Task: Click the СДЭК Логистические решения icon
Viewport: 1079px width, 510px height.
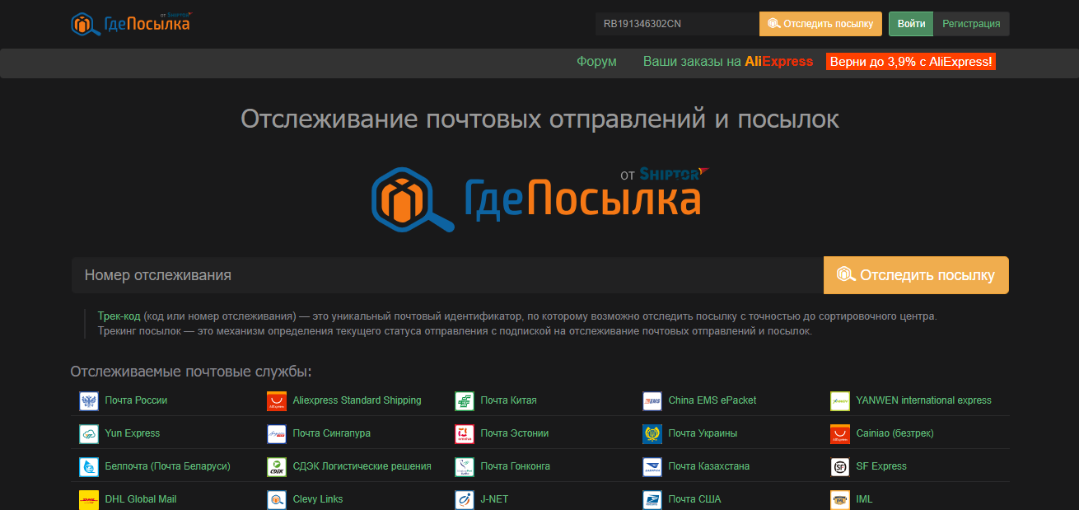Action: click(277, 467)
